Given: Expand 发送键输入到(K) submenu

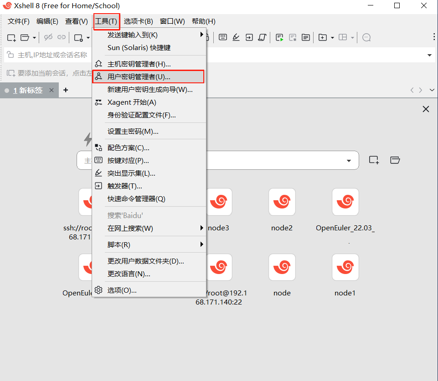Looking at the screenshot, I should click(149, 35).
